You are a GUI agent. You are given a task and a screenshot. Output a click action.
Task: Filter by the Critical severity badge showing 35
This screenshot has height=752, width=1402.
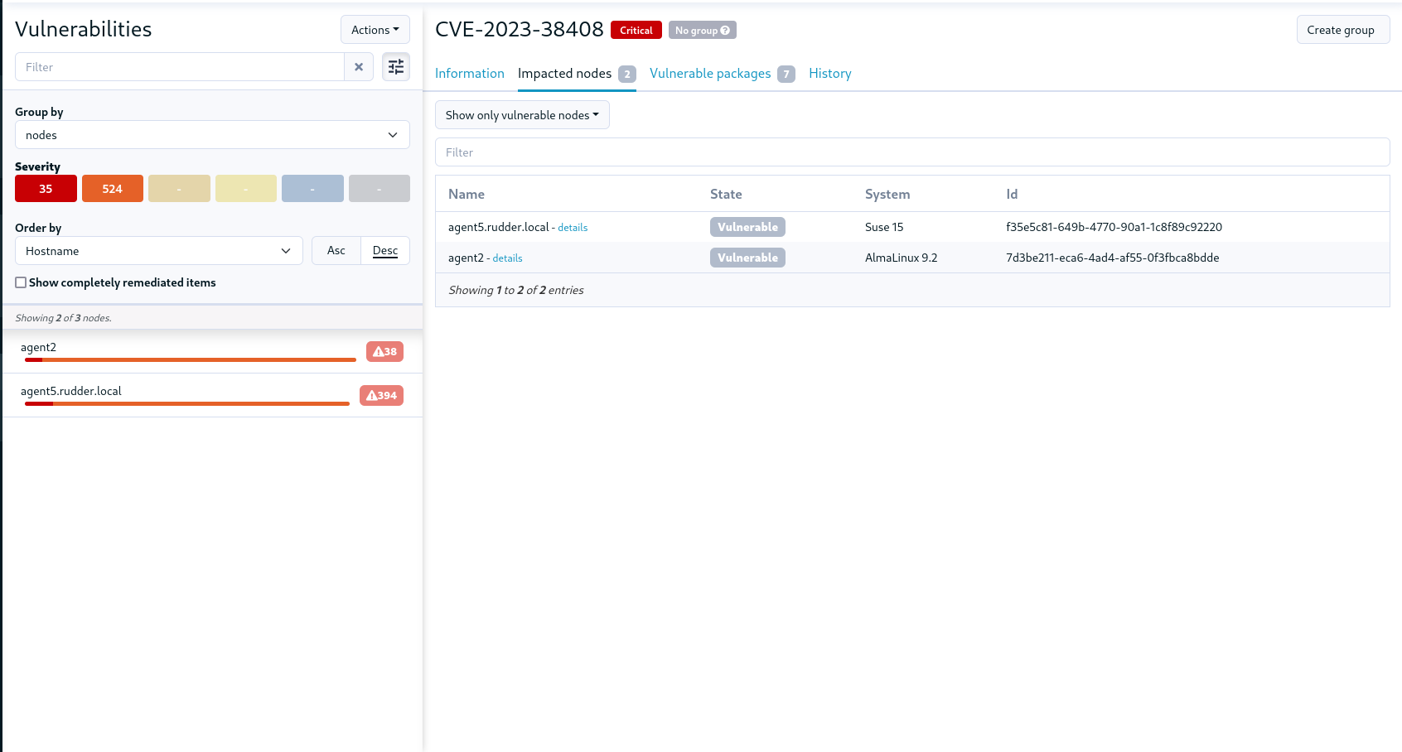46,188
